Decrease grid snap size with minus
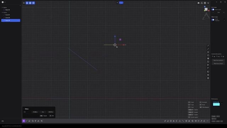 point(213,12)
